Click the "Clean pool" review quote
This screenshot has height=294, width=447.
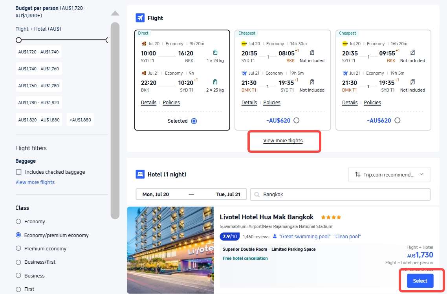point(347,236)
